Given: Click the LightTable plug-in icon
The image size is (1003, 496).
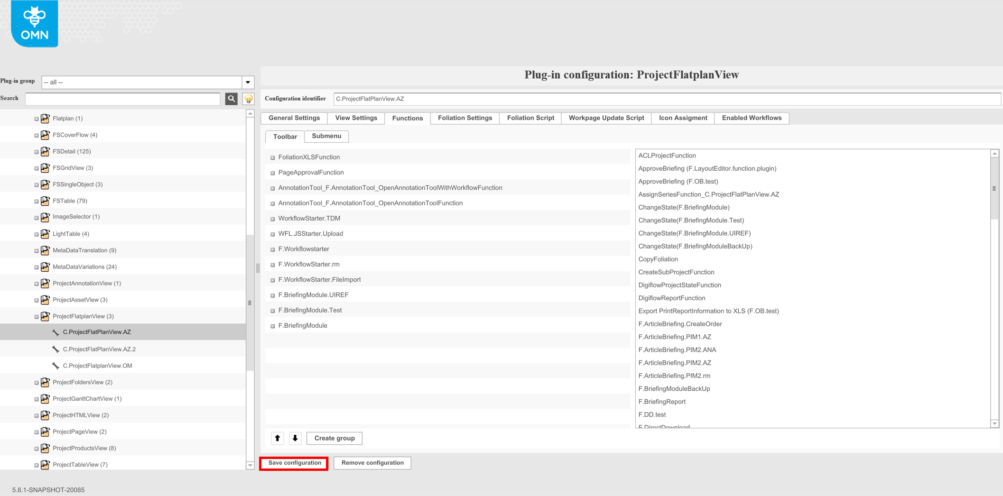Looking at the screenshot, I should [x=45, y=234].
